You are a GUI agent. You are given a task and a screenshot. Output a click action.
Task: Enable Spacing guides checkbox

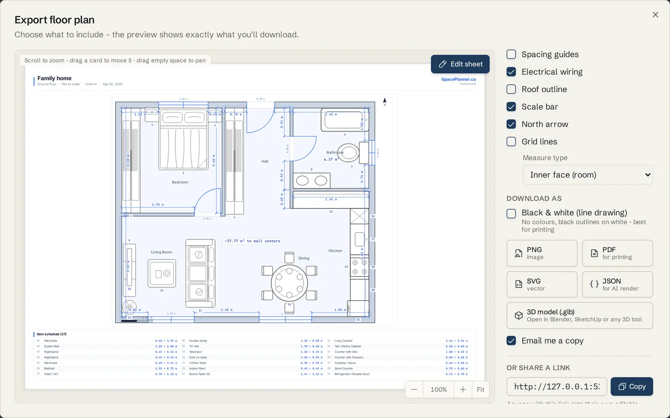[x=511, y=54]
